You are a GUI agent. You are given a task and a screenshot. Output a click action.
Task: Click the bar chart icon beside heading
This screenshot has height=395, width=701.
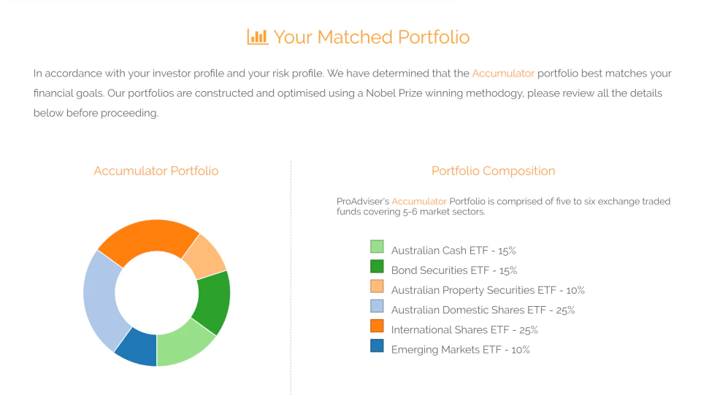pos(258,36)
